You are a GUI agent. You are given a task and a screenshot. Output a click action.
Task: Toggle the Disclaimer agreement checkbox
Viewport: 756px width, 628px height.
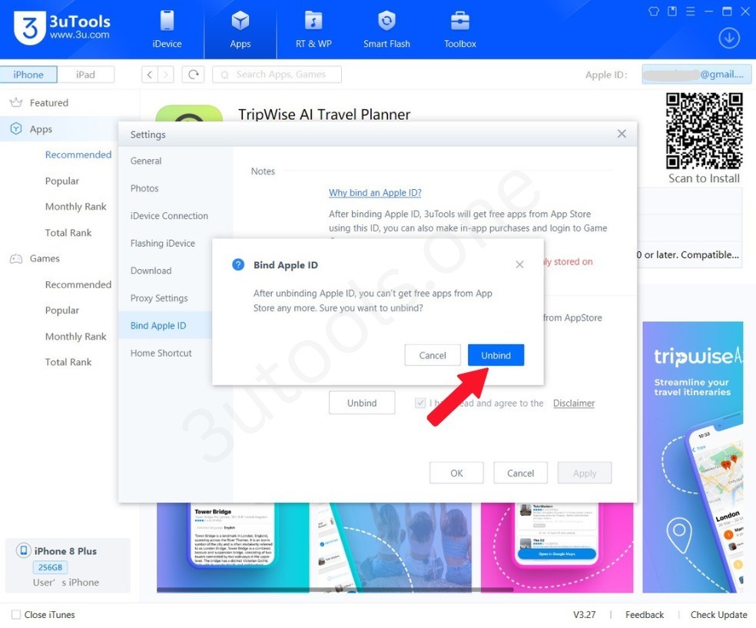tap(420, 403)
